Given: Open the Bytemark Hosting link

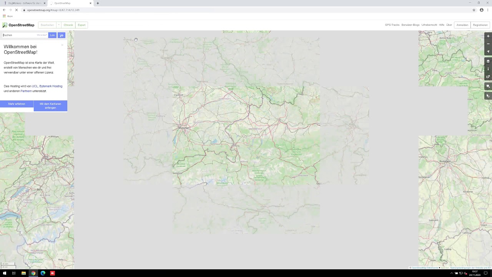Looking at the screenshot, I should tap(51, 86).
